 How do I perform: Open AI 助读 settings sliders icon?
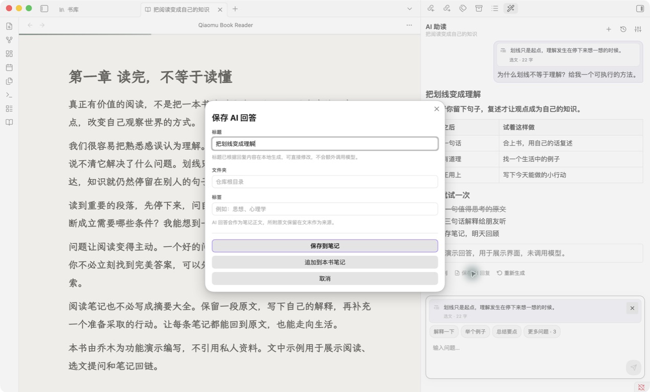(x=638, y=29)
